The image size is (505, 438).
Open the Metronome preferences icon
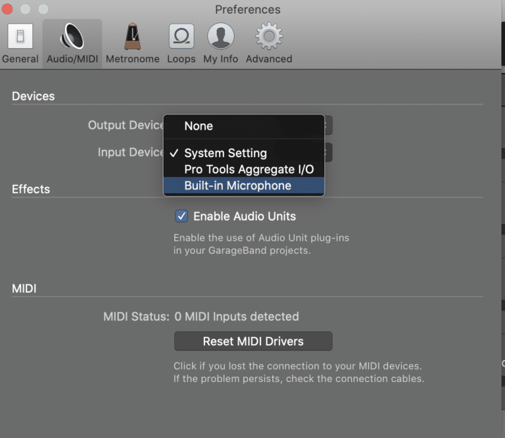point(132,36)
